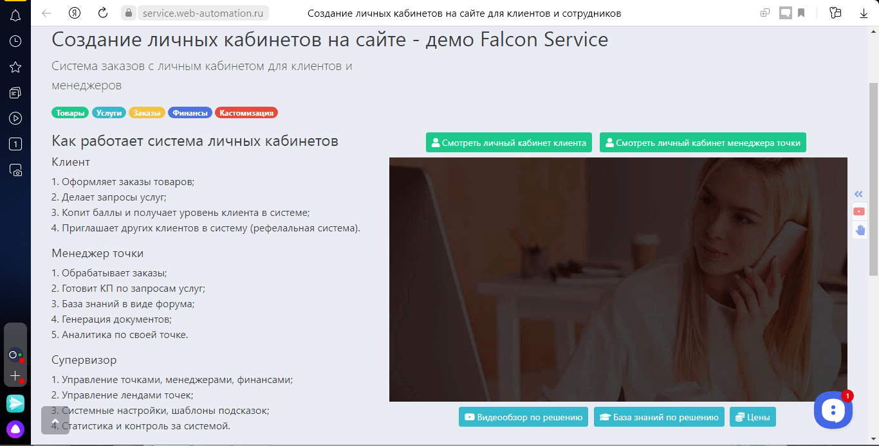Click the 'Менеджер точки' subheading
Image resolution: width=879 pixels, height=446 pixels.
98,253
